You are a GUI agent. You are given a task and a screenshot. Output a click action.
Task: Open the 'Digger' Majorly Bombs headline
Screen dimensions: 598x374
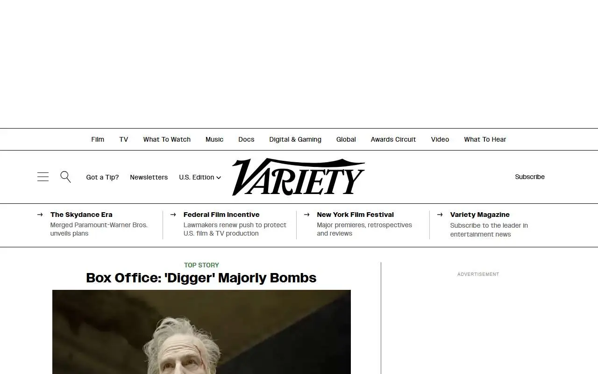(201, 278)
